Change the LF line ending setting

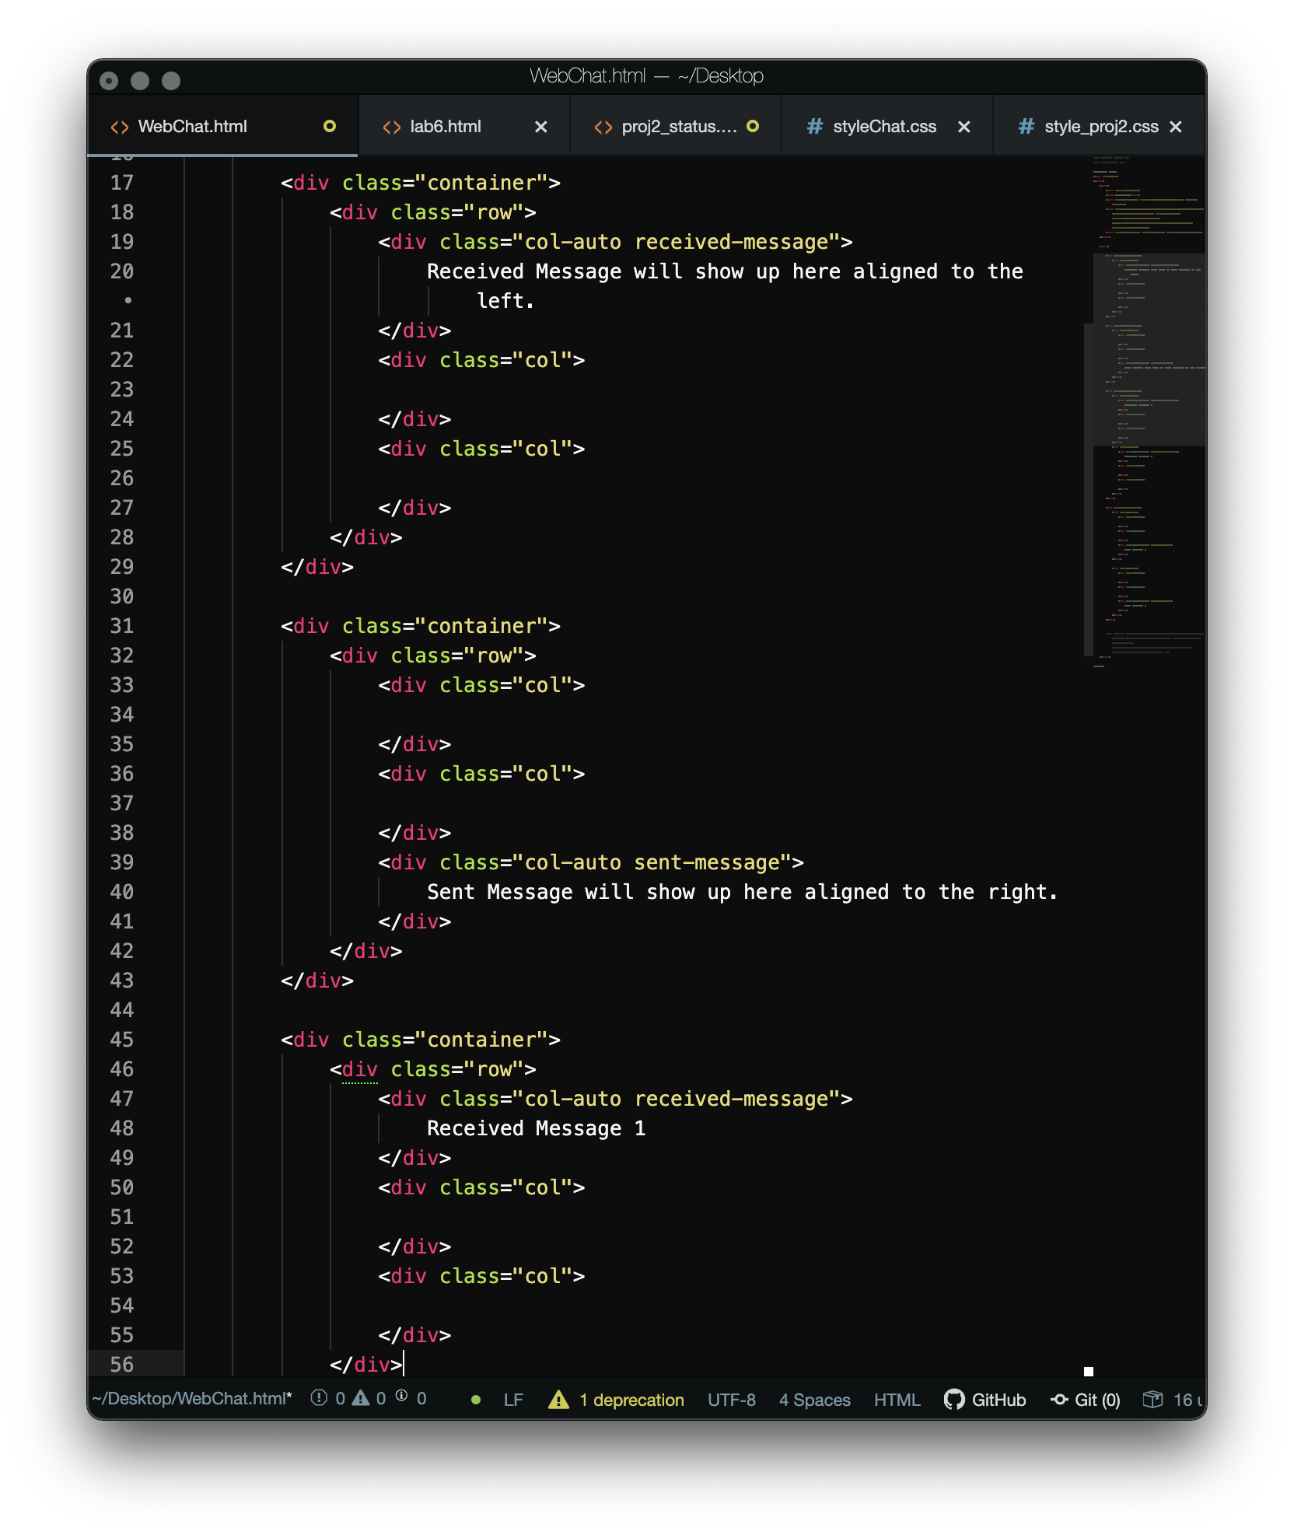(x=513, y=1400)
